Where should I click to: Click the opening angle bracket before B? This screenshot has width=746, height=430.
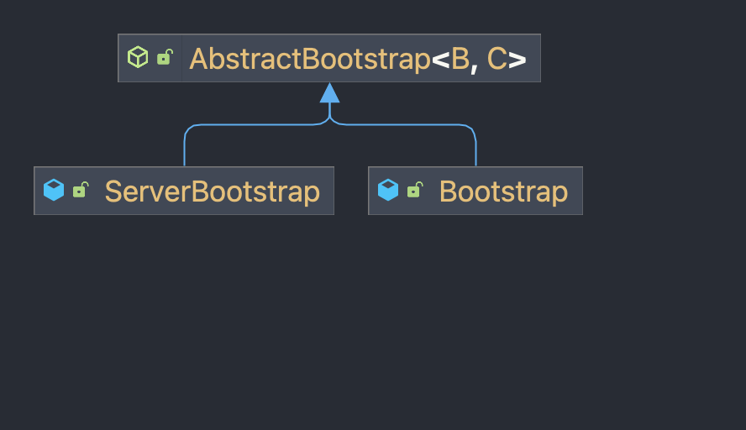click(440, 60)
